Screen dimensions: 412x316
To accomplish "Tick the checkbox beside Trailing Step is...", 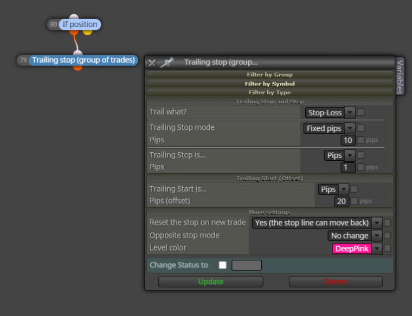I will coord(360,155).
